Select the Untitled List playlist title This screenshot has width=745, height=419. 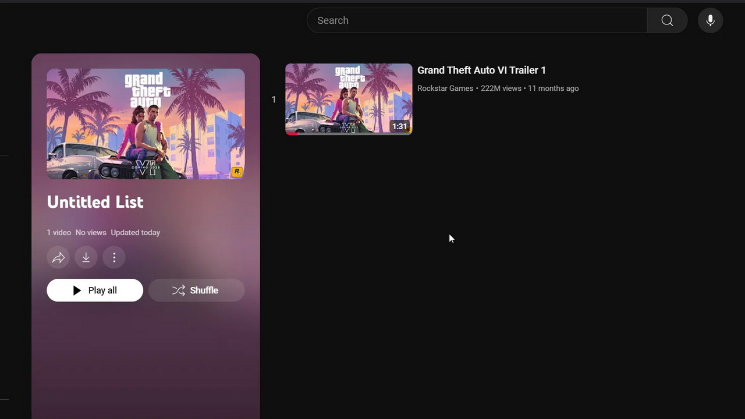[95, 202]
